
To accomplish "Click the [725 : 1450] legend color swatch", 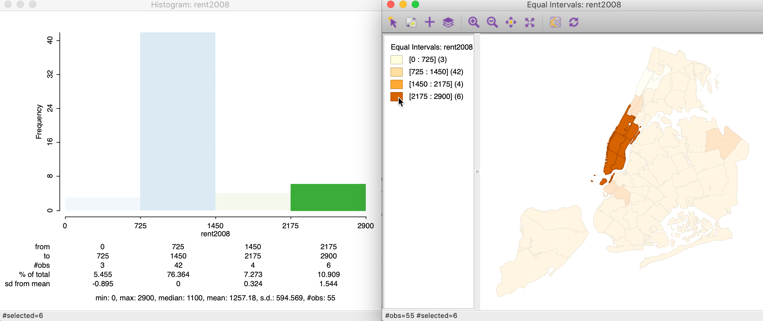I will tap(397, 72).
